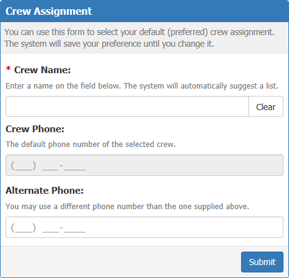This screenshot has height=278, width=289.
Task: Click 'The system will save your preference' line
Action: point(109,44)
